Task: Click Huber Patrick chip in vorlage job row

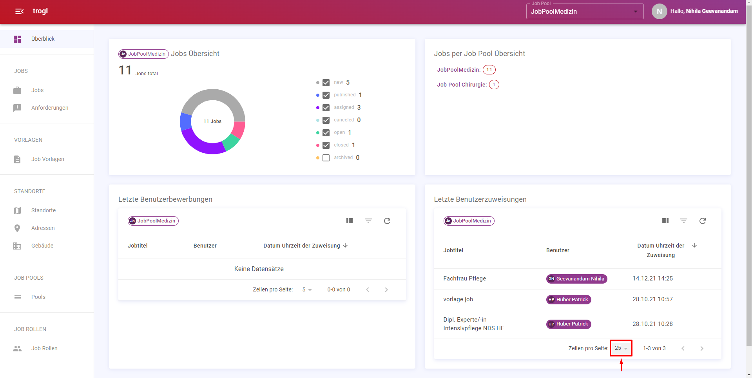Action: (569, 300)
